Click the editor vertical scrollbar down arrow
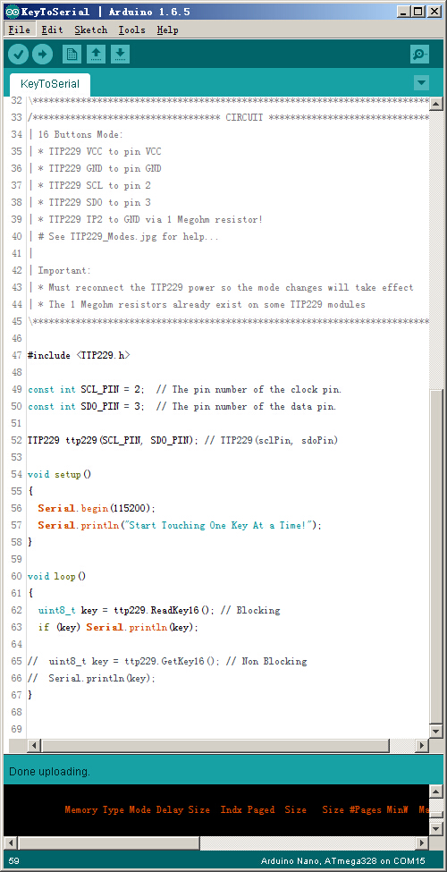 click(x=436, y=731)
